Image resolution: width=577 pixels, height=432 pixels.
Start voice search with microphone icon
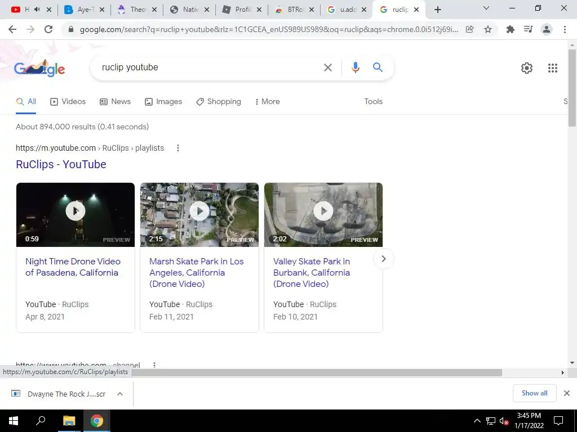click(355, 67)
